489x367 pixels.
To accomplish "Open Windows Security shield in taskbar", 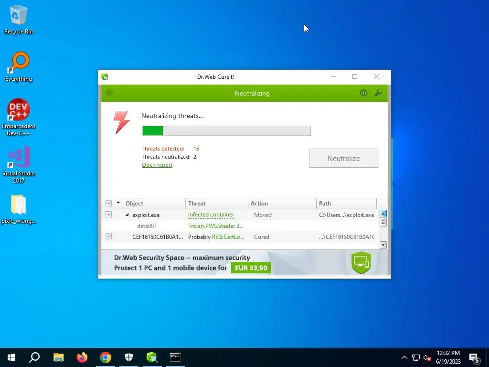I will tap(129, 357).
